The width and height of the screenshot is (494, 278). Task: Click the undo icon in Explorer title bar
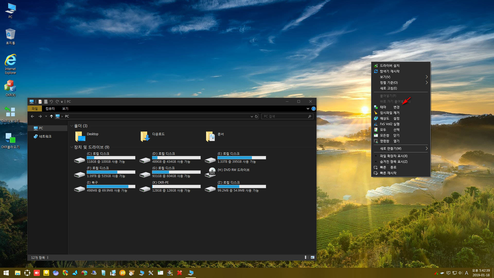(x=51, y=102)
